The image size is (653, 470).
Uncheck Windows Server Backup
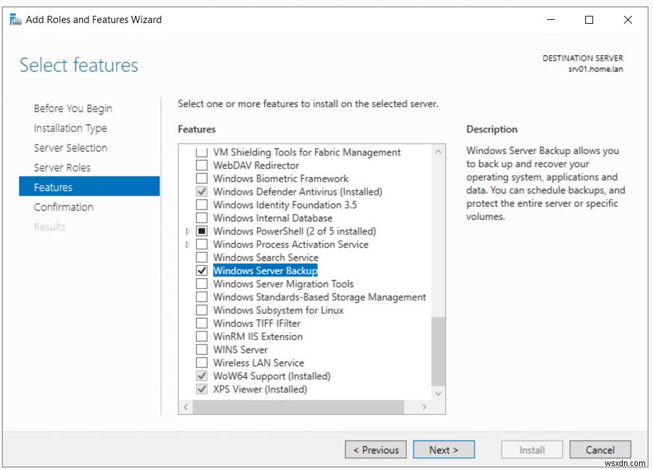[202, 271]
